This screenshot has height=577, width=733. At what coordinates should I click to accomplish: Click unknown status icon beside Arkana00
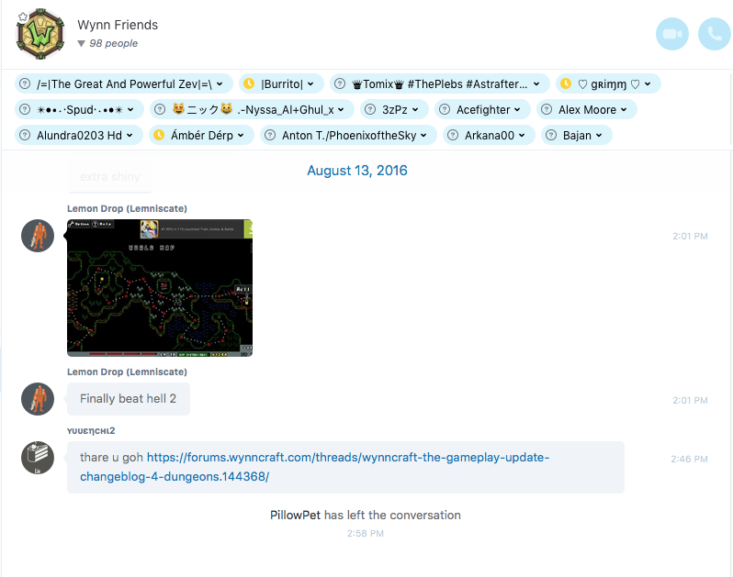click(x=453, y=135)
